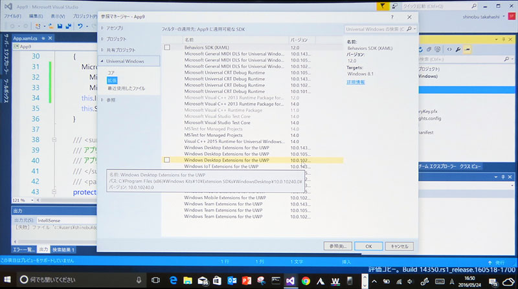The width and height of the screenshot is (518, 289).
Task: Expand the アセンブリ category
Action: tap(102, 28)
